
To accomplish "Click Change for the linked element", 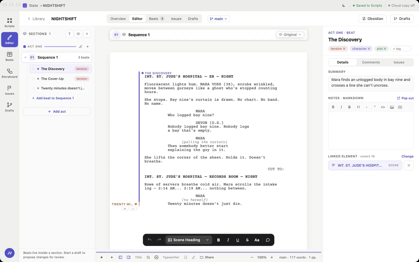I will [407, 156].
